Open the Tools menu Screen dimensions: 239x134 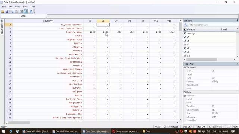click(33, 7)
